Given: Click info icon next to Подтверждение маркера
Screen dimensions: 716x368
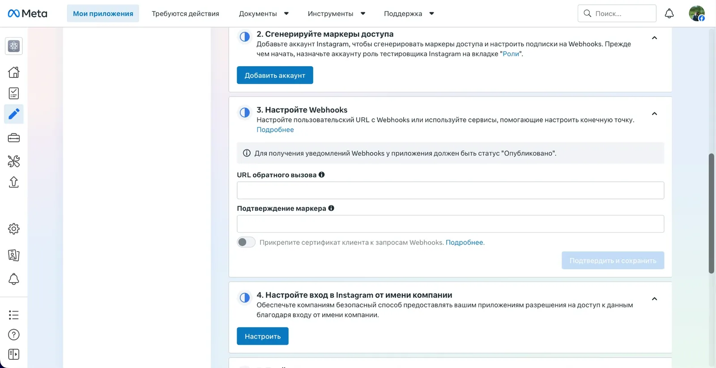Looking at the screenshot, I should pyautogui.click(x=331, y=208).
